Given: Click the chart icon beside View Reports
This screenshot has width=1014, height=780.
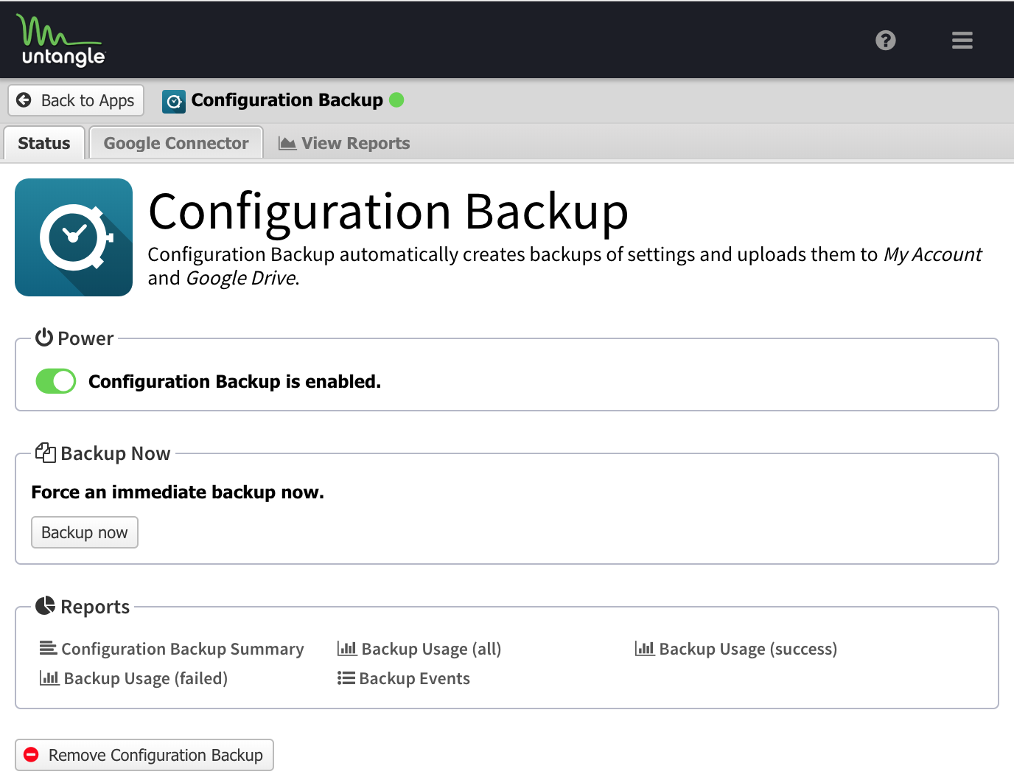Looking at the screenshot, I should pos(287,143).
